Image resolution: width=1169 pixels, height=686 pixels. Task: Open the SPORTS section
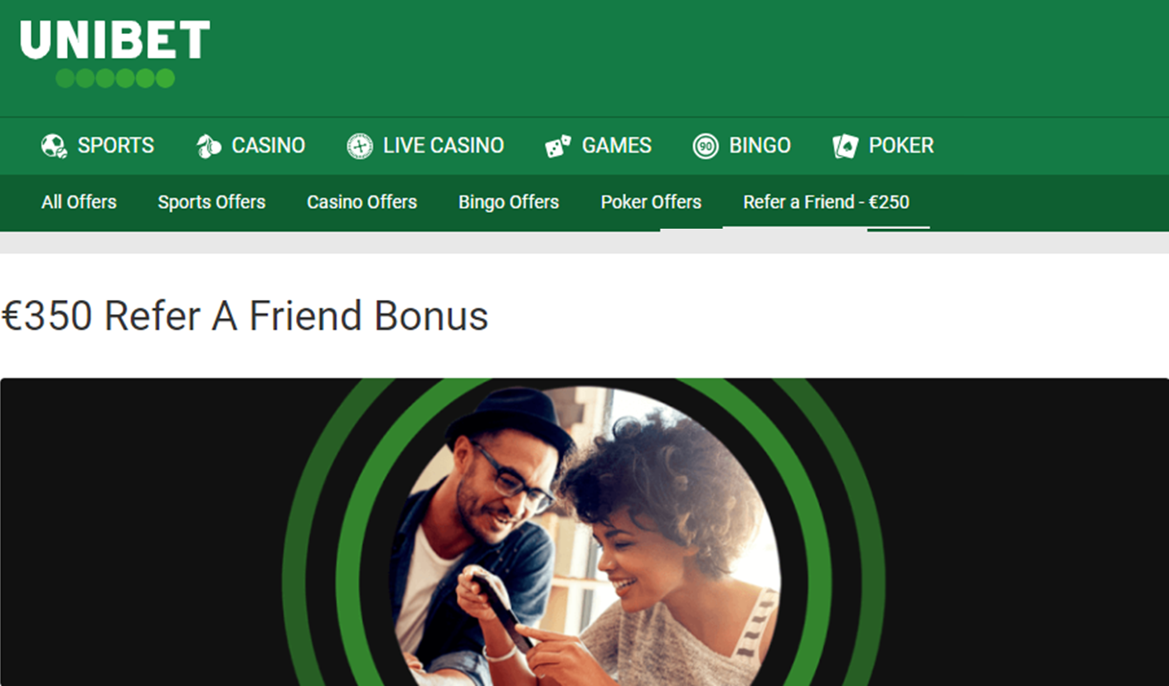(116, 146)
